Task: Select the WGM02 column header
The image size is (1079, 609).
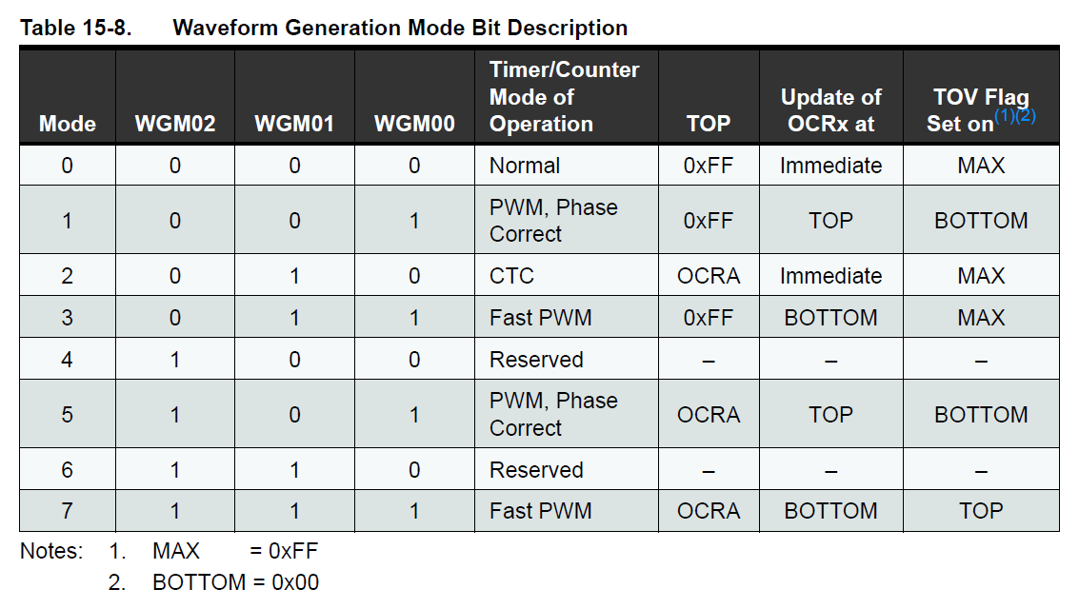Action: pyautogui.click(x=175, y=124)
